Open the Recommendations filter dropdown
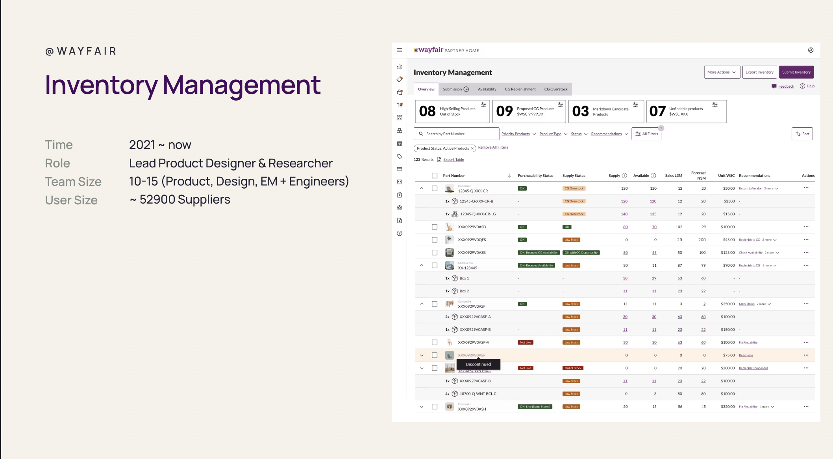 [609, 134]
